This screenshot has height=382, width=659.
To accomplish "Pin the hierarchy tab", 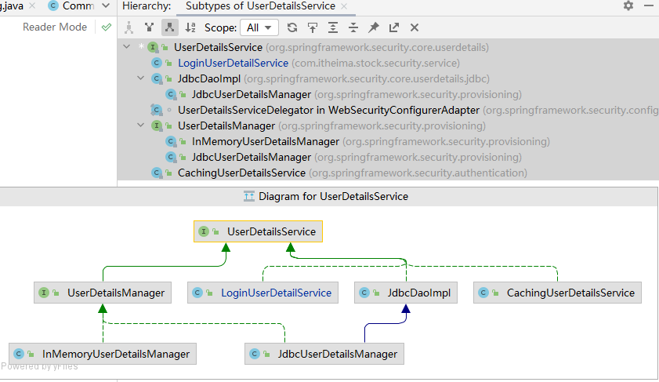I will point(374,27).
